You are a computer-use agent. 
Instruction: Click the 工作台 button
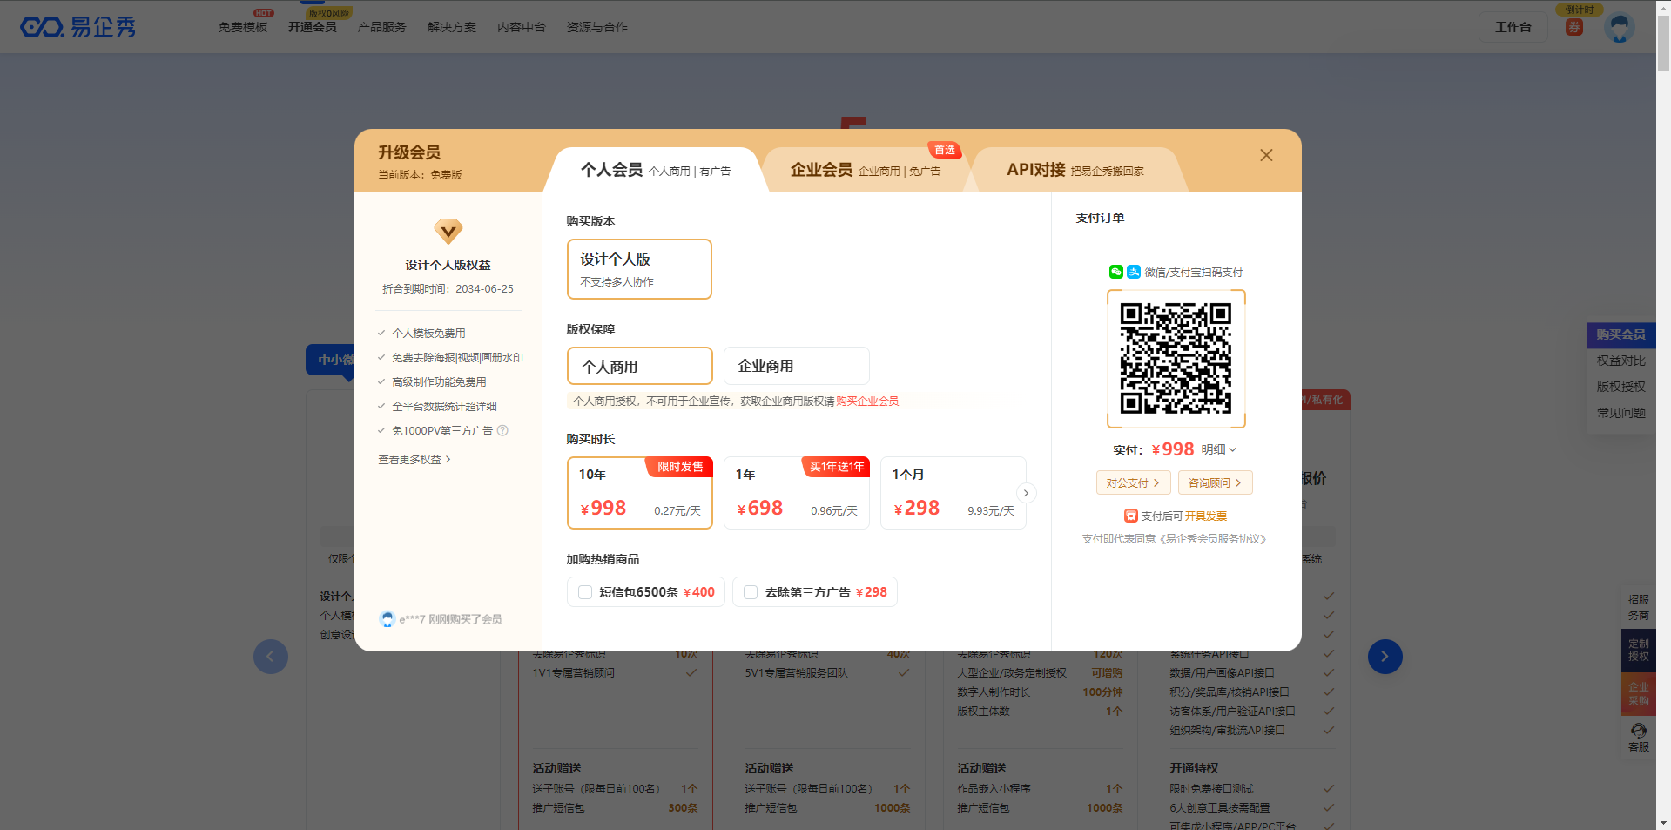coord(1513,27)
